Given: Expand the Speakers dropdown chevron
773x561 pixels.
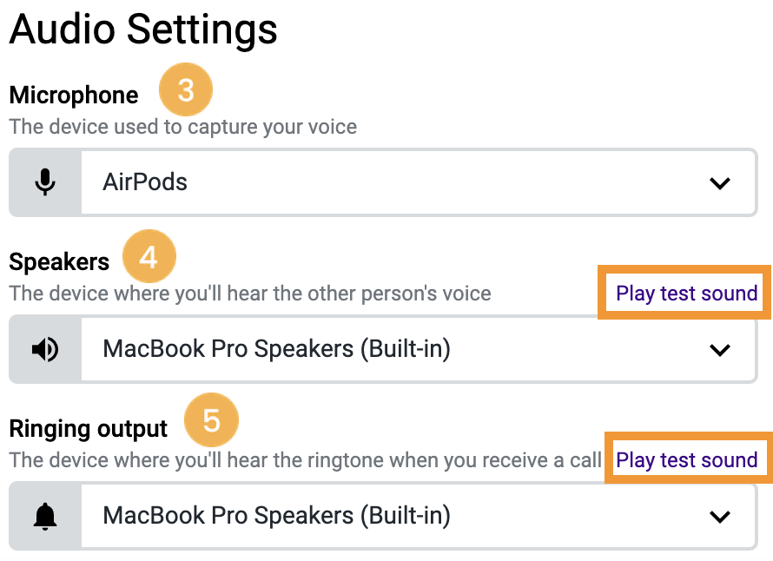Looking at the screenshot, I should pyautogui.click(x=719, y=350).
